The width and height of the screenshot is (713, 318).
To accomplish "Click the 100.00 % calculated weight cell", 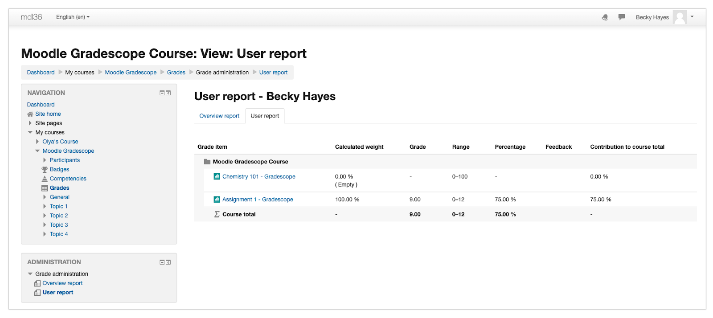I will (x=347, y=200).
